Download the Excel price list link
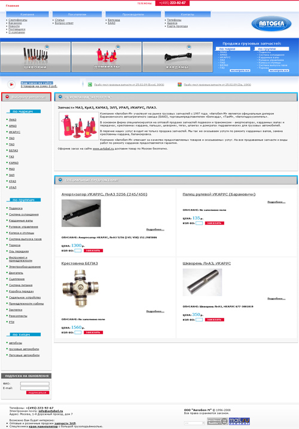The width and height of the screenshot is (299, 429). (x=129, y=84)
